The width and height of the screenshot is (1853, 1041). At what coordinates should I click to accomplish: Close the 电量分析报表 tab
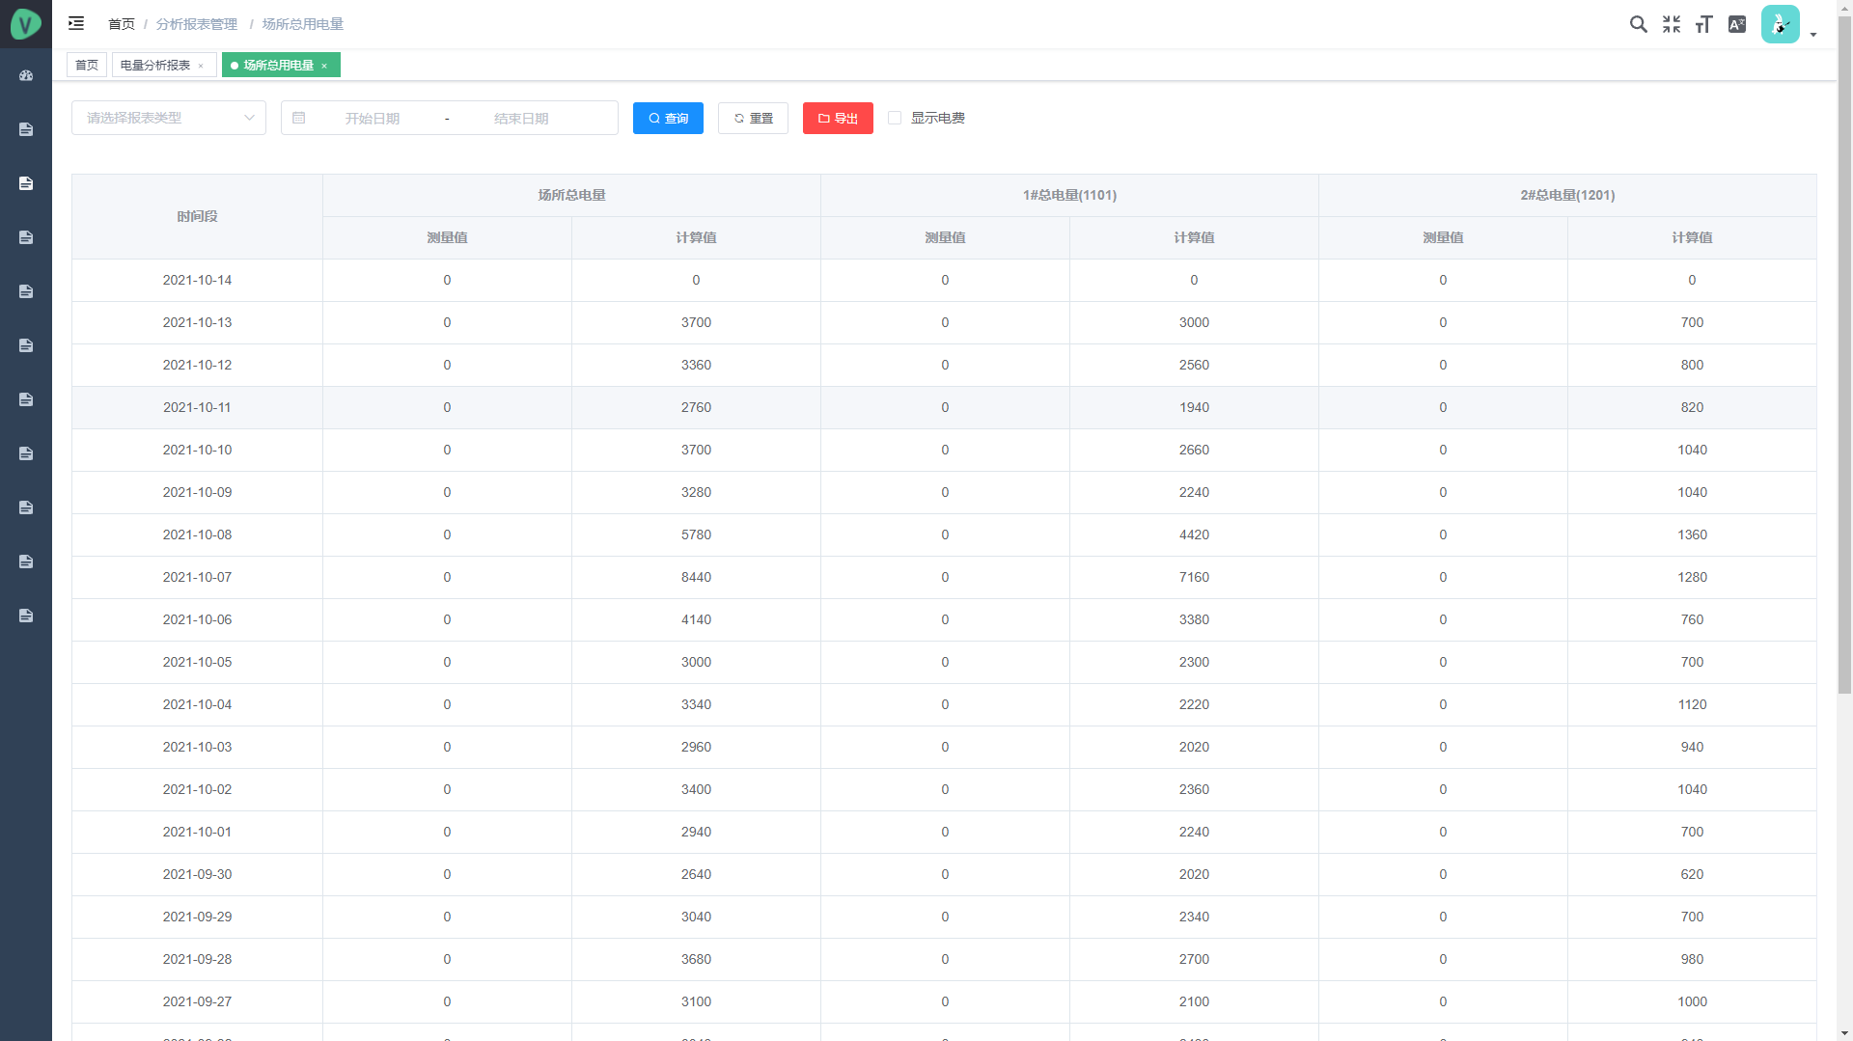[x=201, y=66]
